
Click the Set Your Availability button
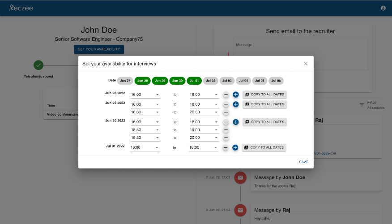[99, 49]
